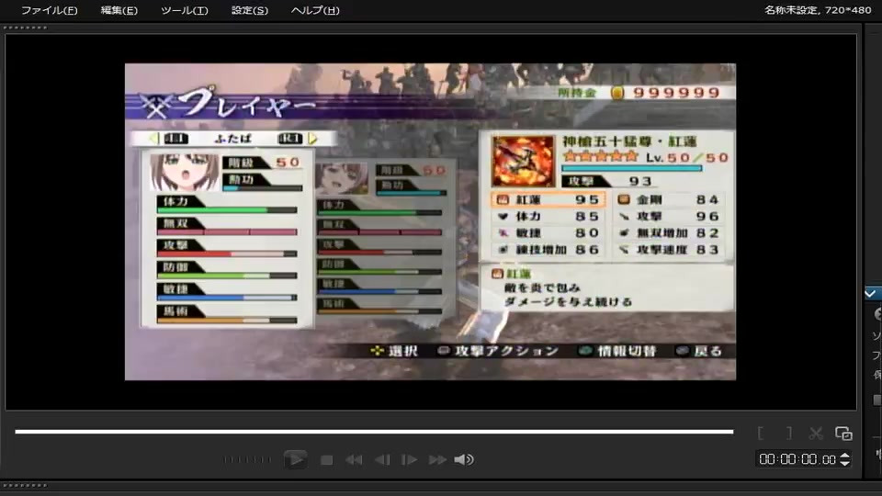This screenshot has height=496, width=882.
Task: Open the ヘルプ(H) menu
Action: point(315,10)
